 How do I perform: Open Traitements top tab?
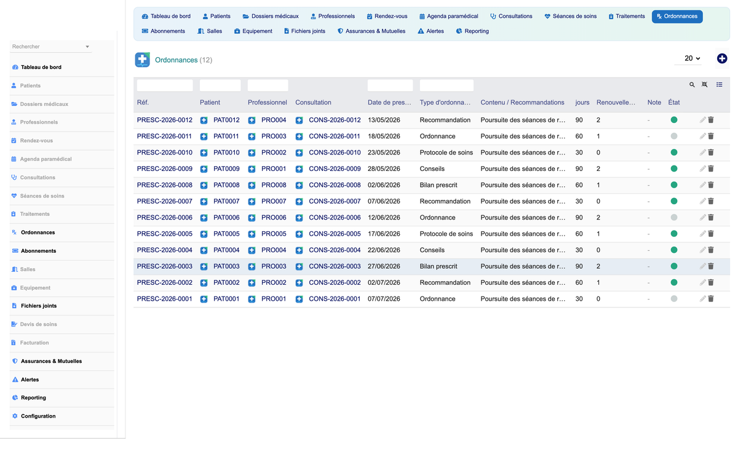pos(627,16)
